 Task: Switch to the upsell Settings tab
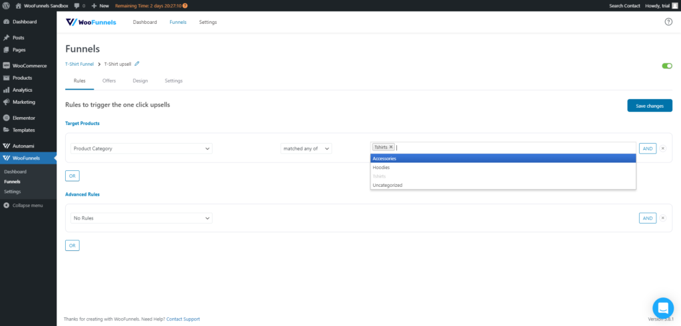174,81
